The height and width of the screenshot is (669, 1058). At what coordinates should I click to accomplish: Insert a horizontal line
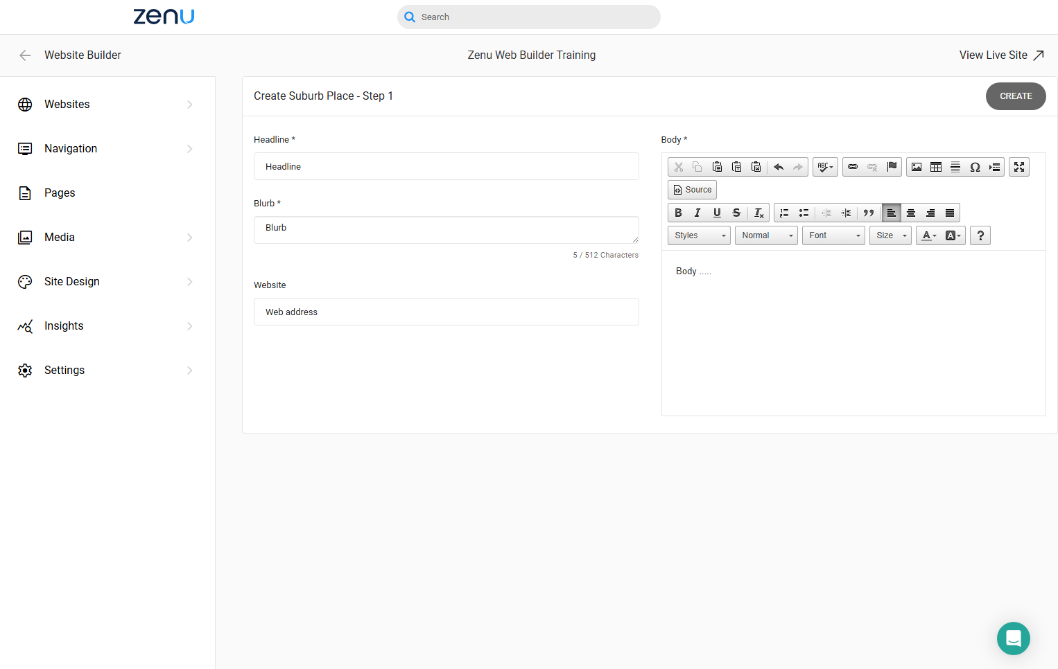955,167
